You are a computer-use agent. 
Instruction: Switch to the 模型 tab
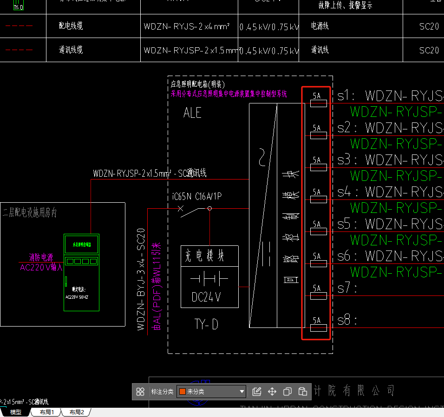click(16, 412)
